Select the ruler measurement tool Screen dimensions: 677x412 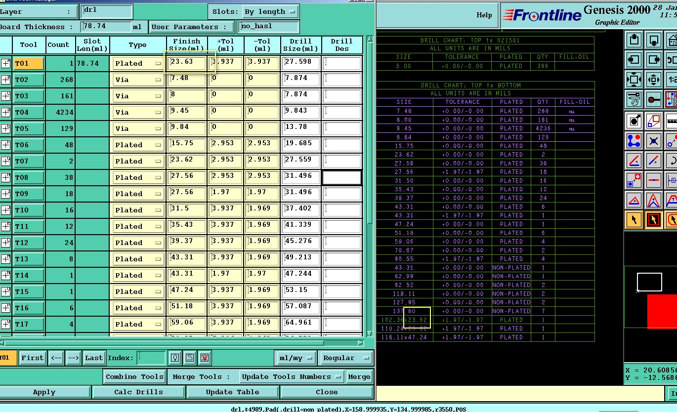(x=672, y=121)
